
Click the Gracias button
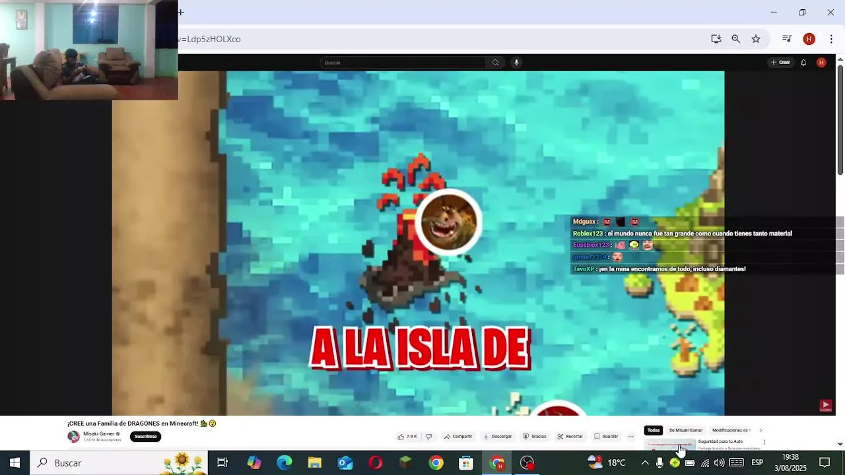pyautogui.click(x=535, y=436)
